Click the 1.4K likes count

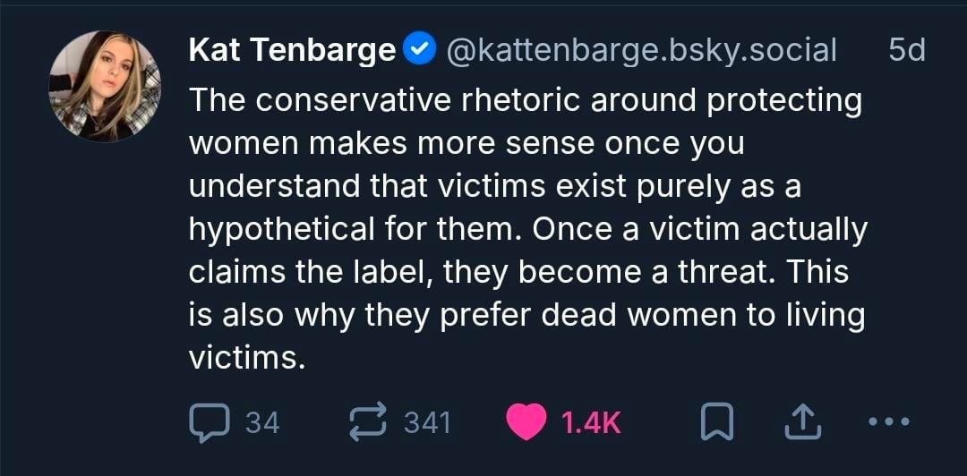click(x=590, y=422)
